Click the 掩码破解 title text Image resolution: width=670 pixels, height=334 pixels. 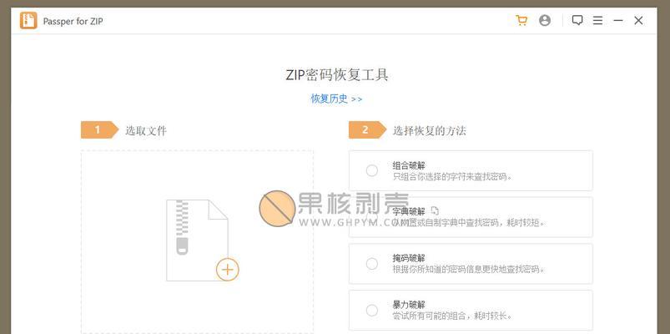pyautogui.click(x=409, y=258)
